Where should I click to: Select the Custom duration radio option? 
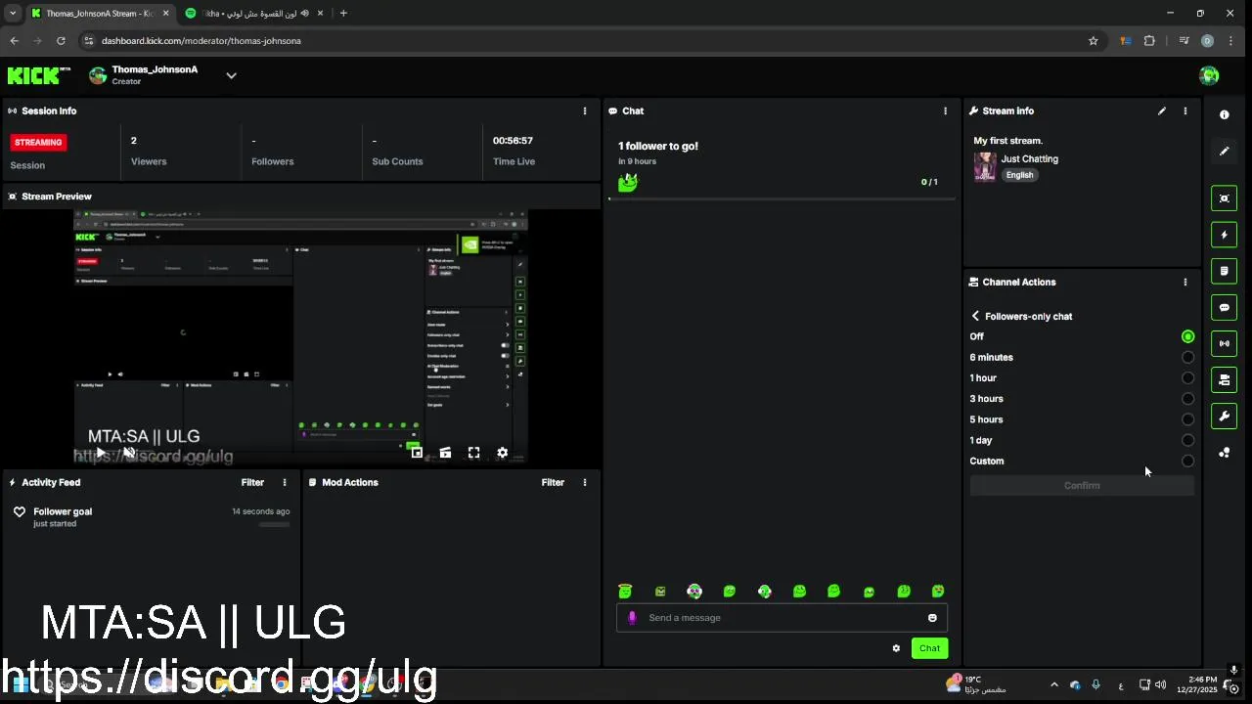pos(1187,461)
